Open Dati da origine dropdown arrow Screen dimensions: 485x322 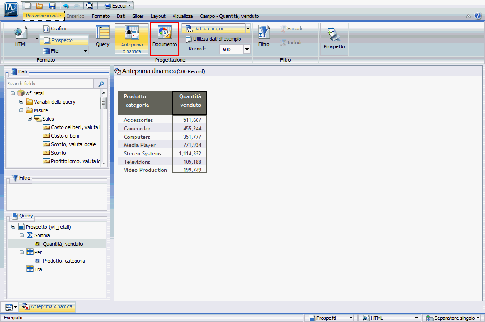tap(248, 29)
